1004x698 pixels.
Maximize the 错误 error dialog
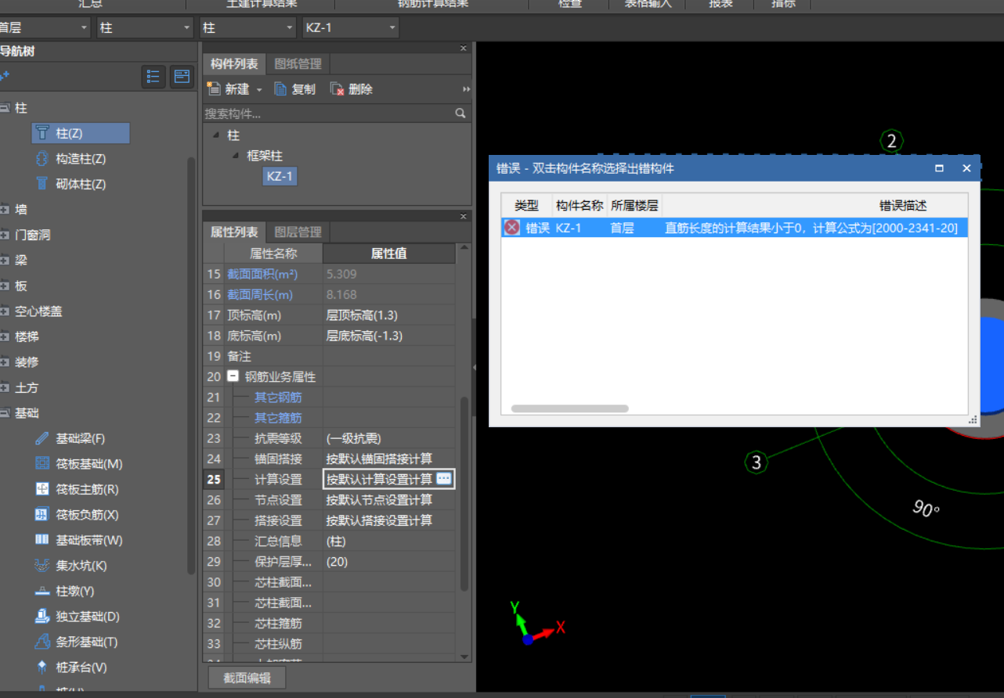point(939,168)
